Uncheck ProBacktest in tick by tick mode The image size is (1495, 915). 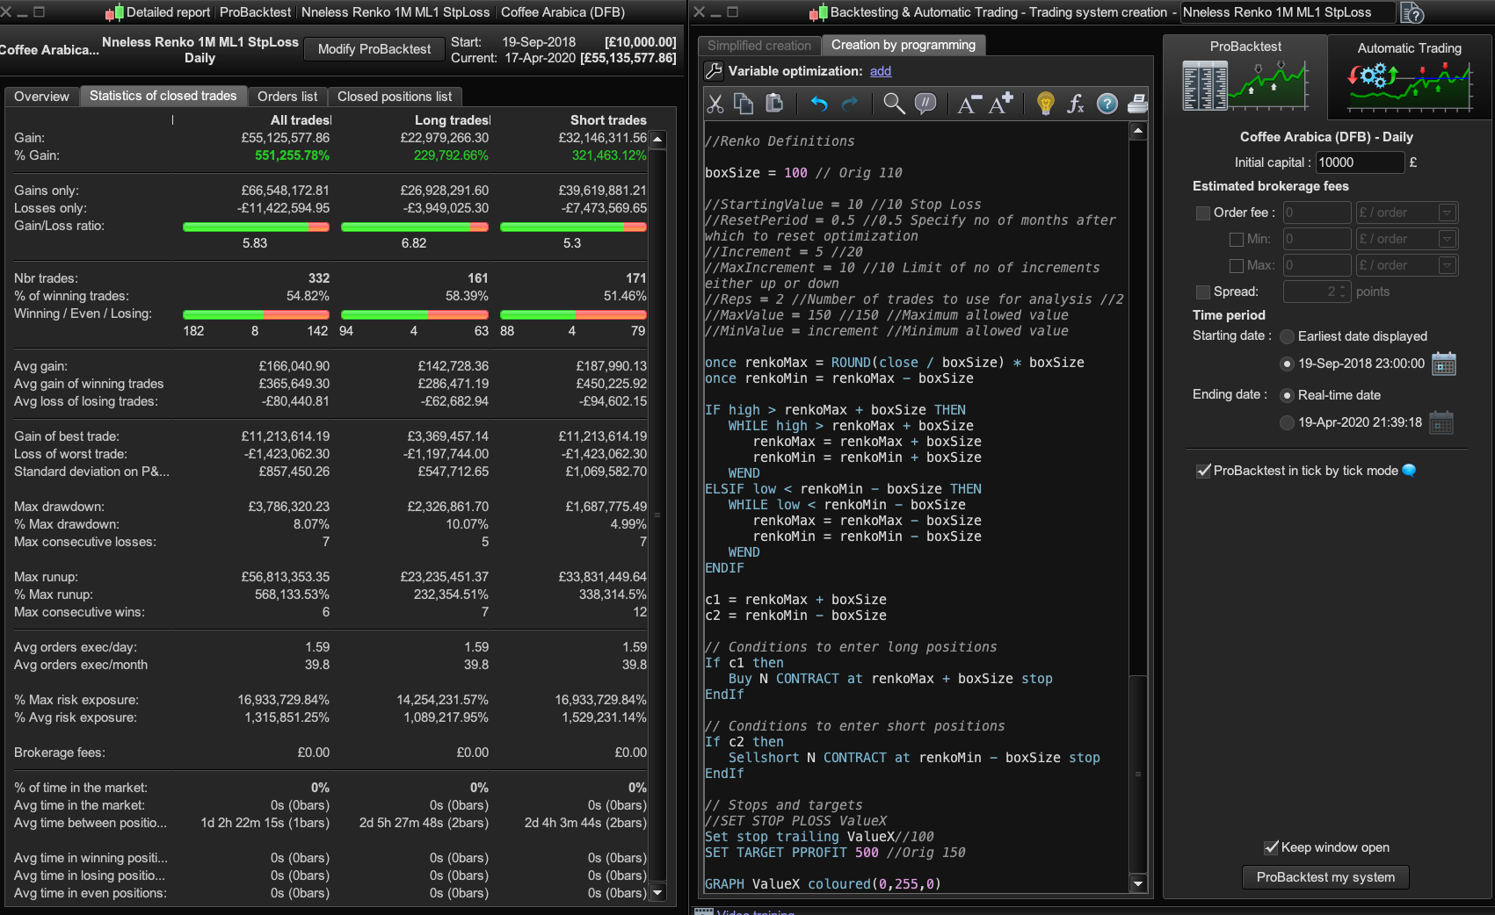click(x=1203, y=471)
